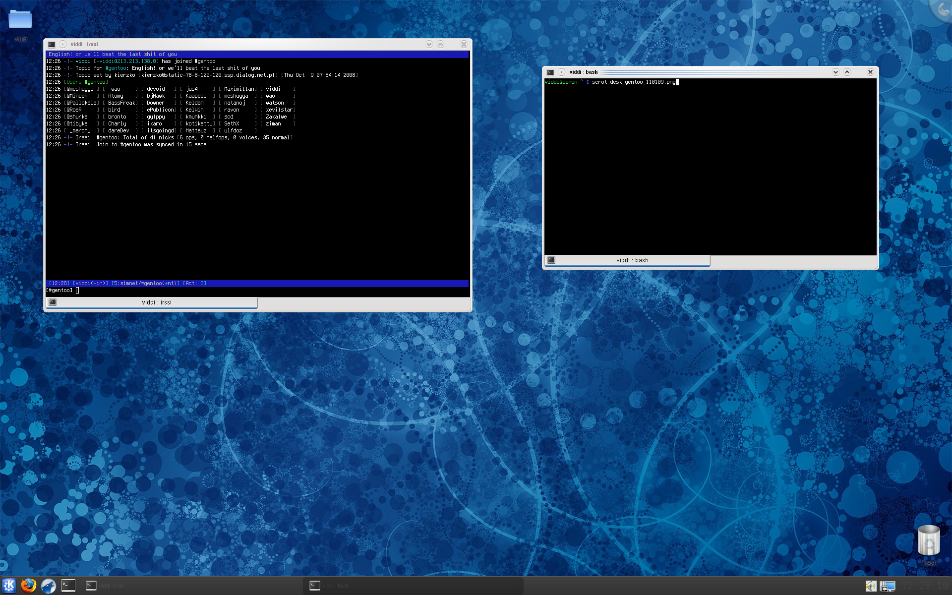Open the volume mixer tray icon
952x595 pixels.
coord(870,586)
